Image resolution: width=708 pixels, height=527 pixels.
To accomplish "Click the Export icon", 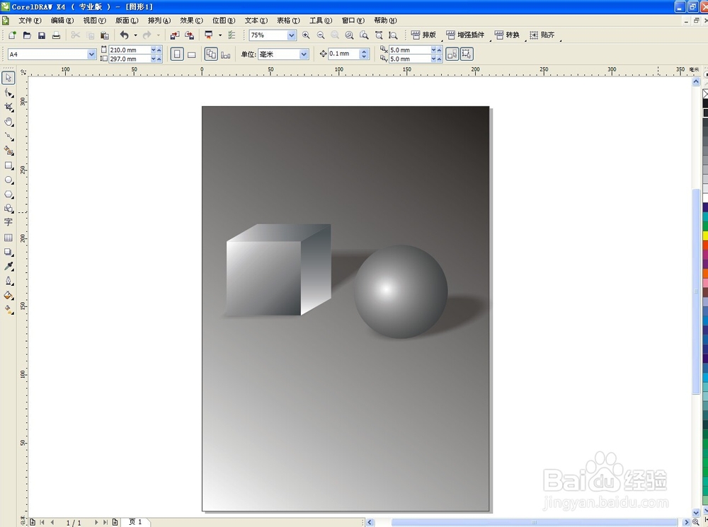I will pos(190,35).
